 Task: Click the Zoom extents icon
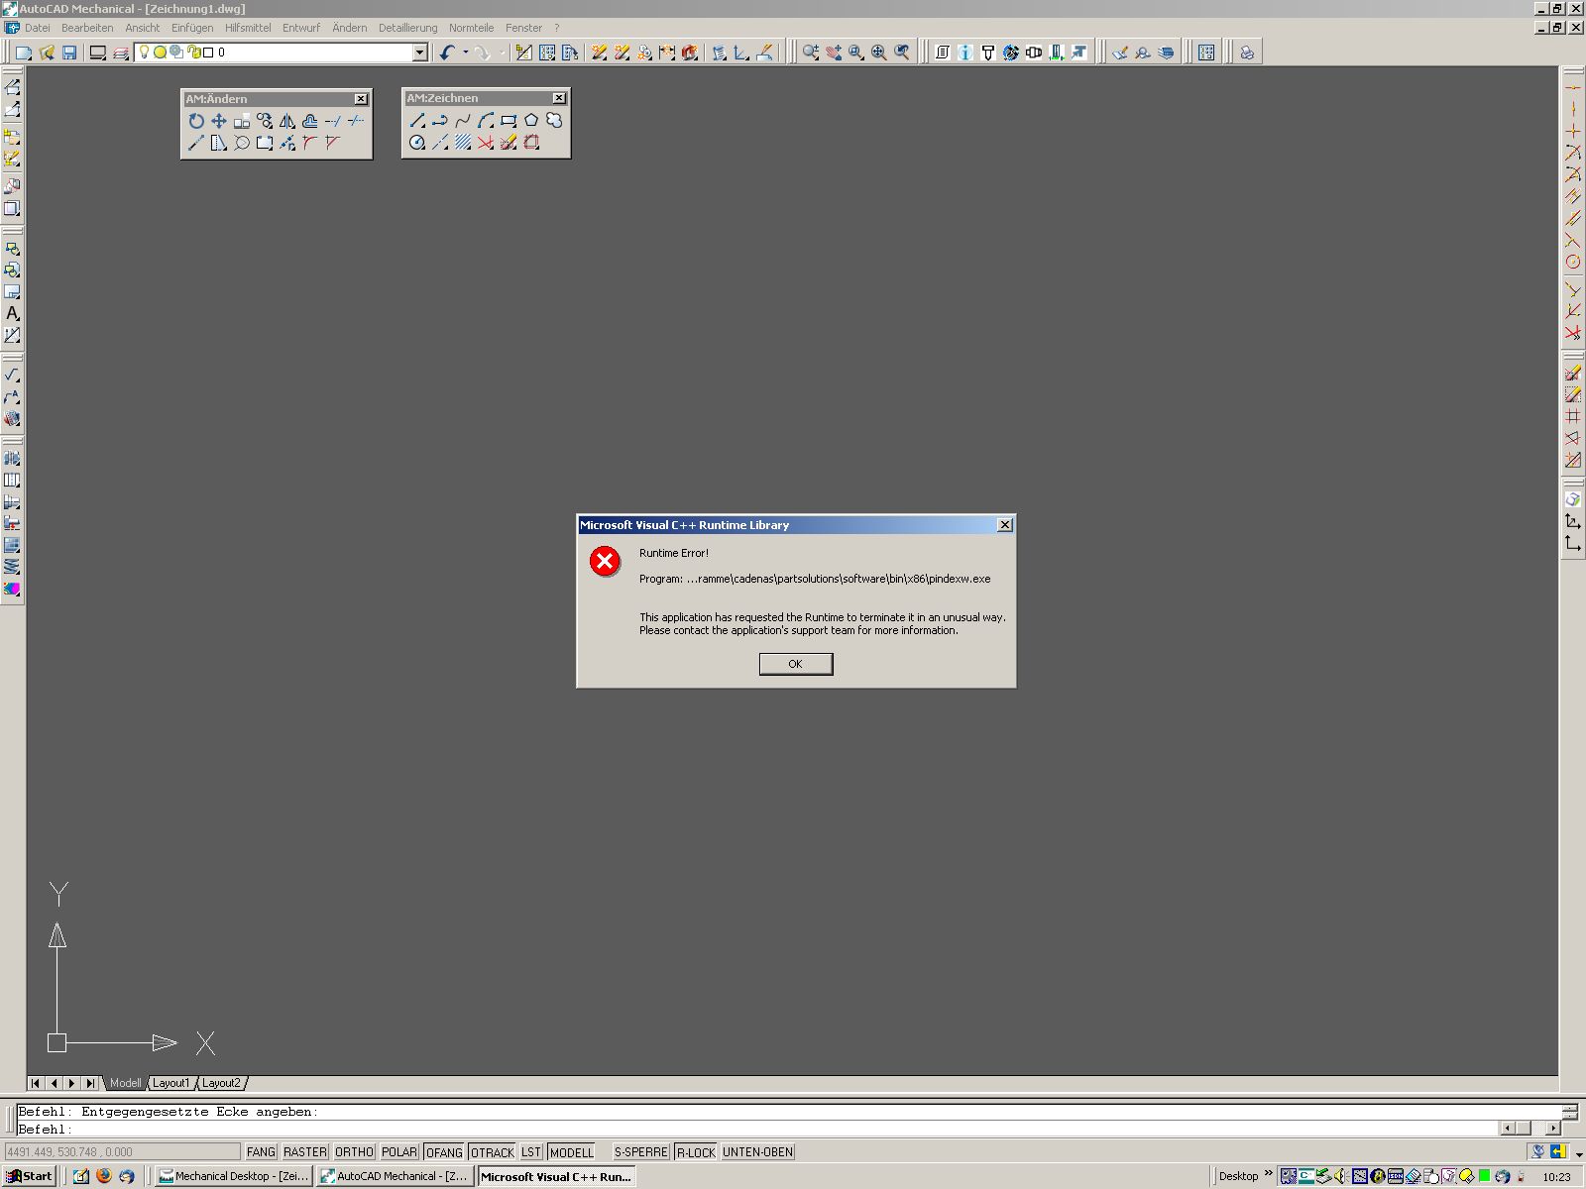point(879,53)
